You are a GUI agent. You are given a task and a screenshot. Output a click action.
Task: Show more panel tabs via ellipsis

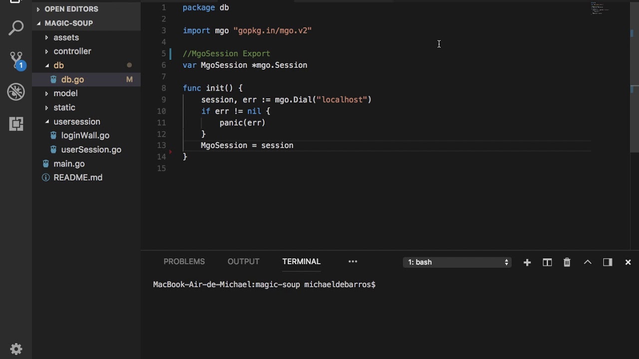pyautogui.click(x=353, y=262)
